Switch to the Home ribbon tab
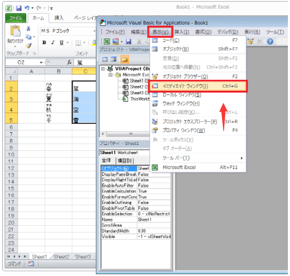This screenshot has height=276, width=290. [x=38, y=18]
